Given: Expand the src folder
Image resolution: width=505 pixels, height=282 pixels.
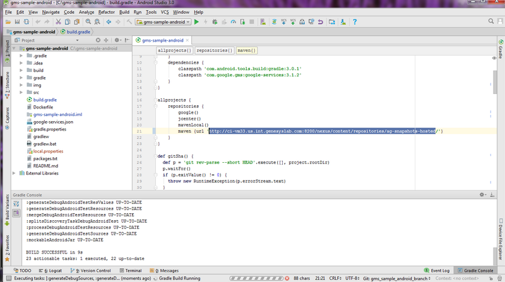Looking at the screenshot, I should point(21,92).
